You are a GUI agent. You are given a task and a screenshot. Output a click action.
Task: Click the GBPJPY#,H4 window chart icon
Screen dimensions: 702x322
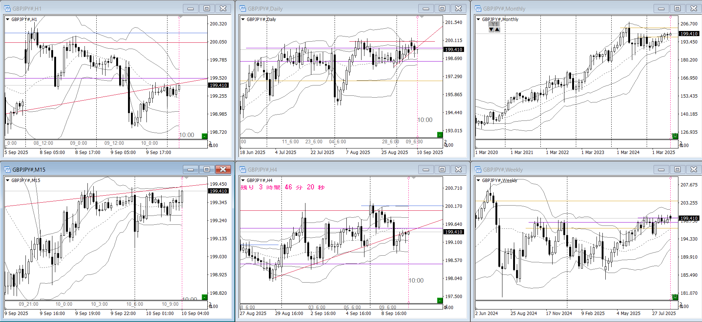point(243,169)
